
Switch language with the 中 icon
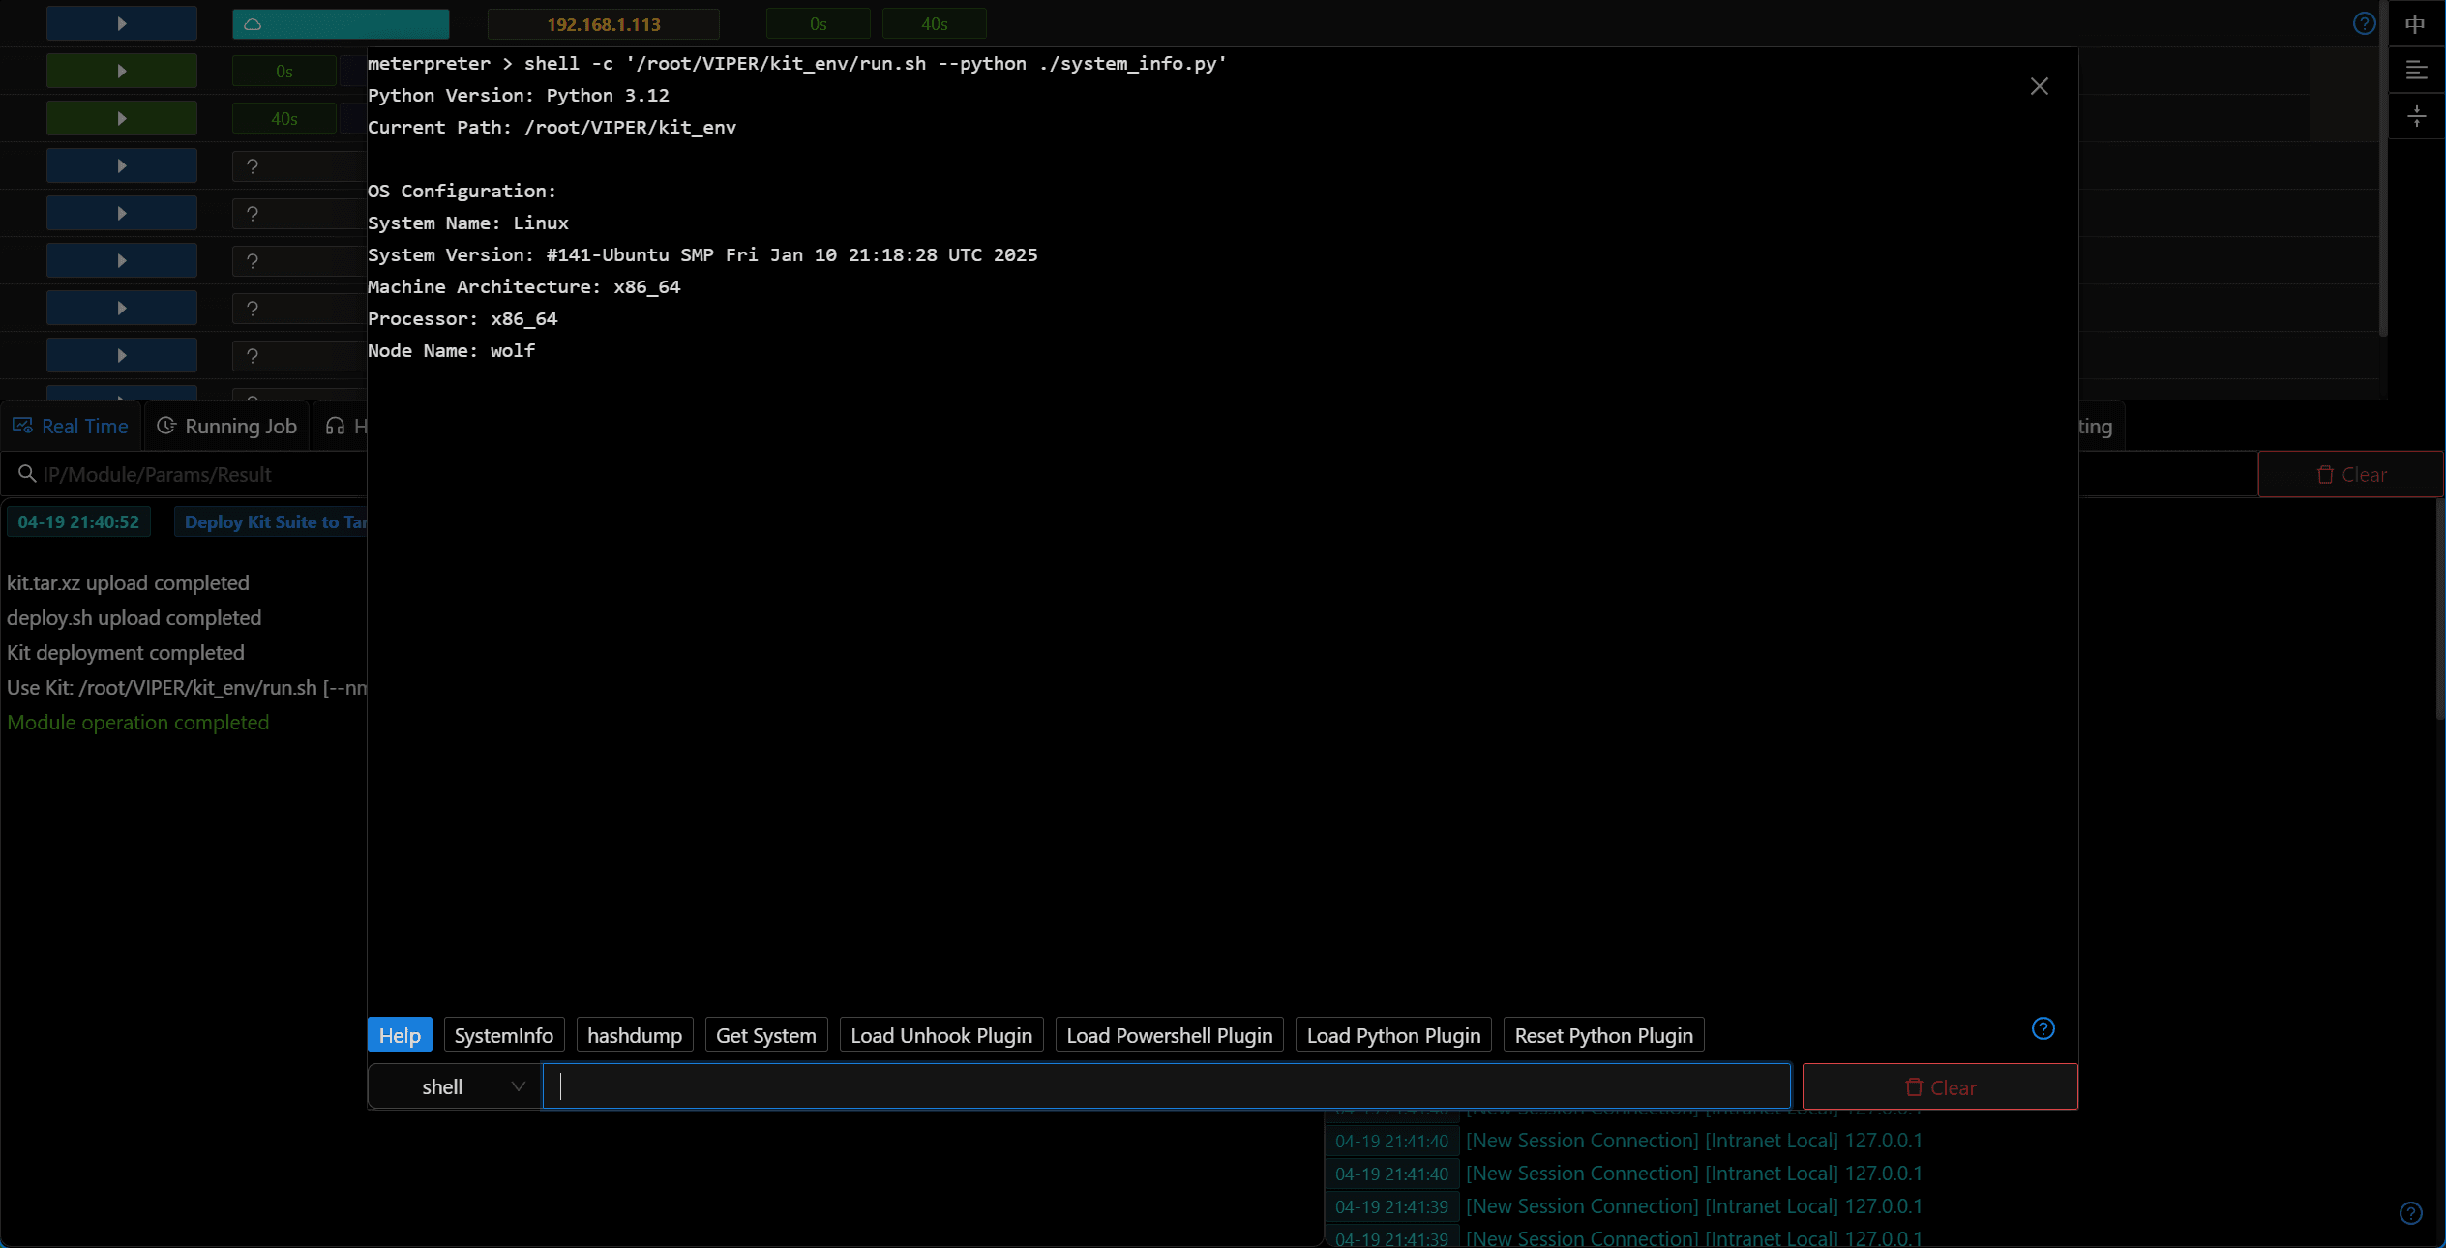(2415, 24)
